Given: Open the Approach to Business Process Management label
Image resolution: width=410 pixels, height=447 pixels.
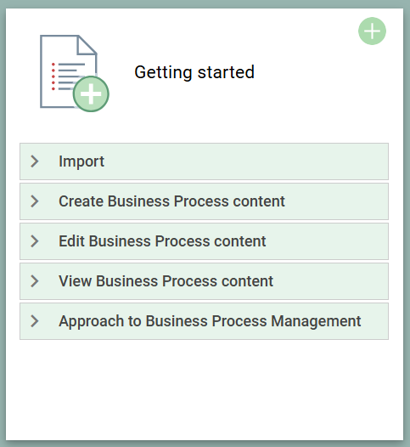Looking at the screenshot, I should tap(210, 321).
